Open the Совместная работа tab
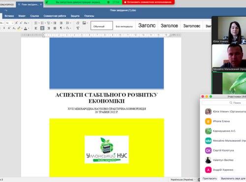The image size is (246, 182). (x=55, y=16)
